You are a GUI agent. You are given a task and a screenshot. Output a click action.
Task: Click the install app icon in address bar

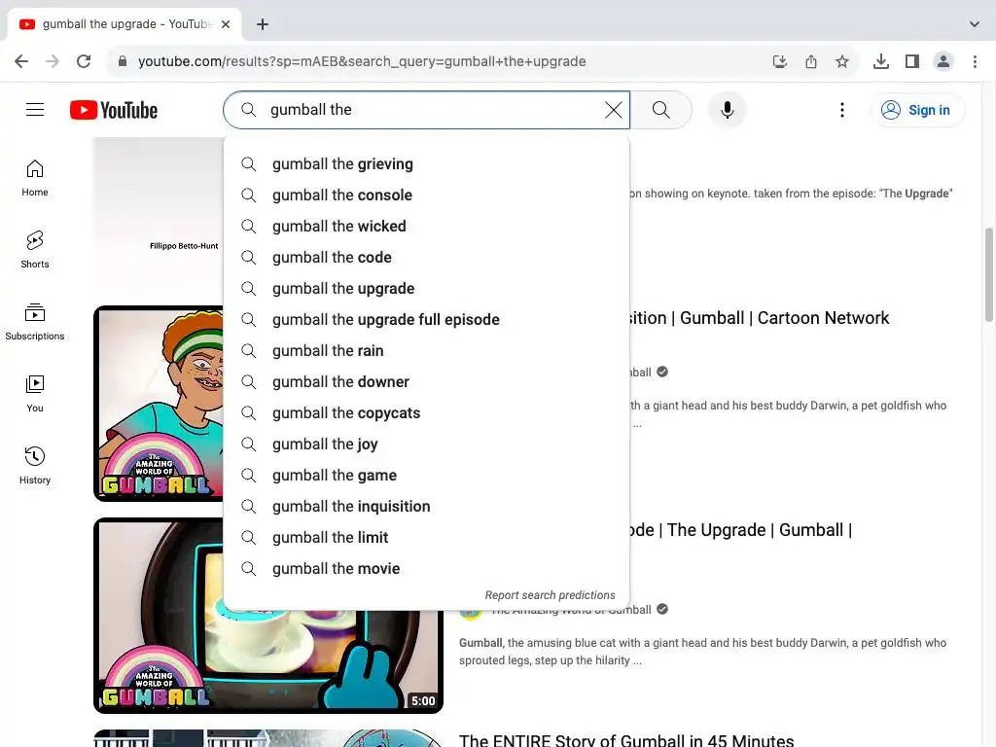(x=780, y=61)
